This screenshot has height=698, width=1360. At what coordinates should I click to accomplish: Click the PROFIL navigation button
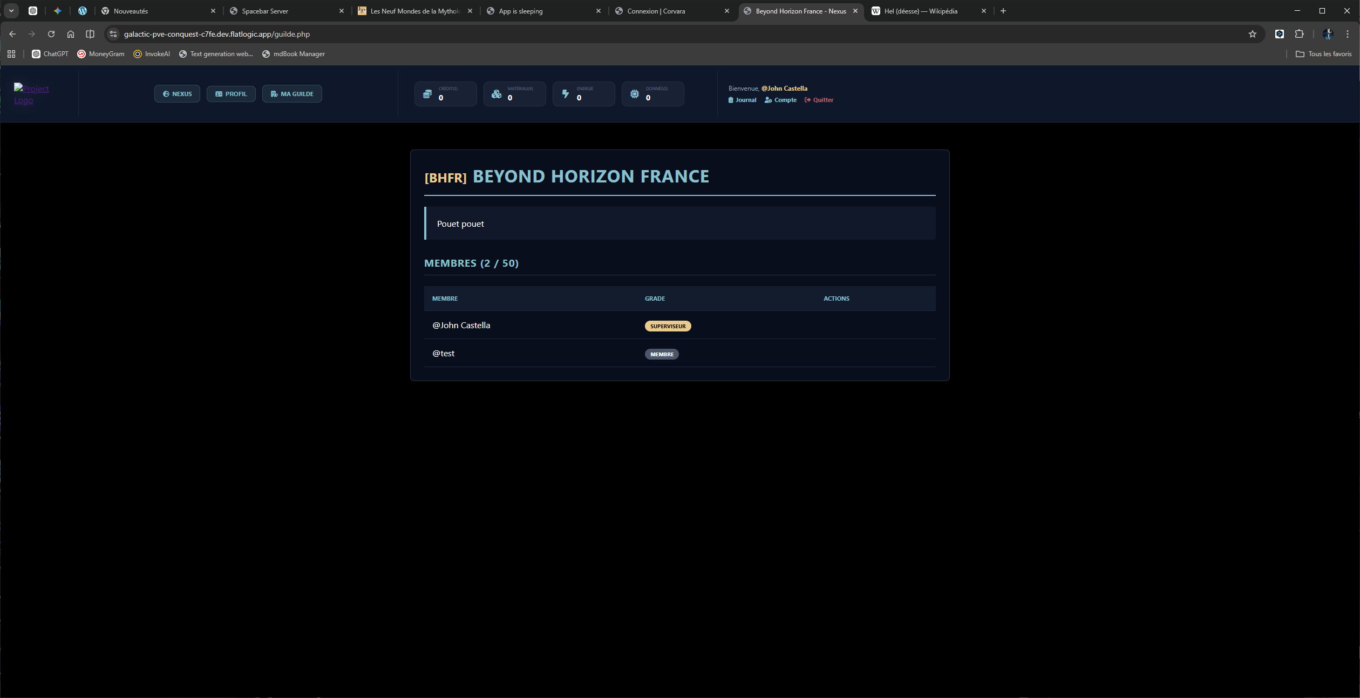point(231,94)
